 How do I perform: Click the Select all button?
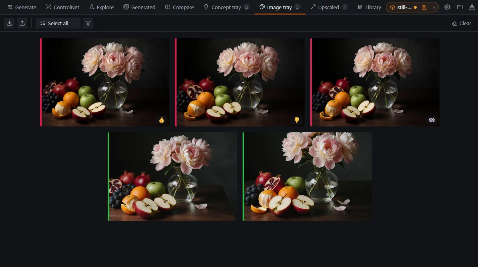coord(58,23)
